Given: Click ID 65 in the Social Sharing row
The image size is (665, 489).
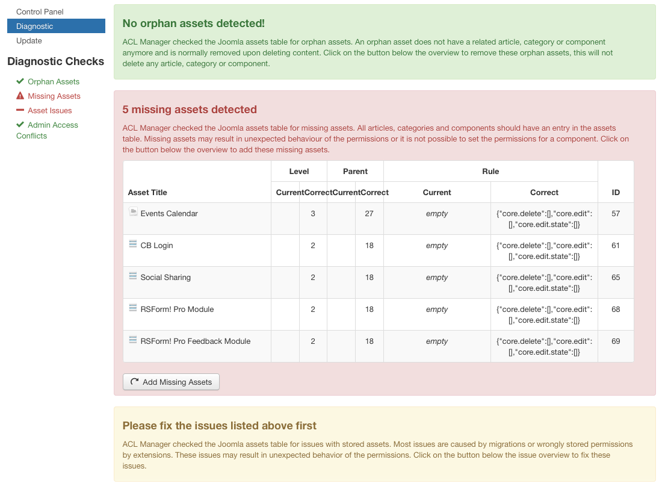Looking at the screenshot, I should click(x=616, y=277).
